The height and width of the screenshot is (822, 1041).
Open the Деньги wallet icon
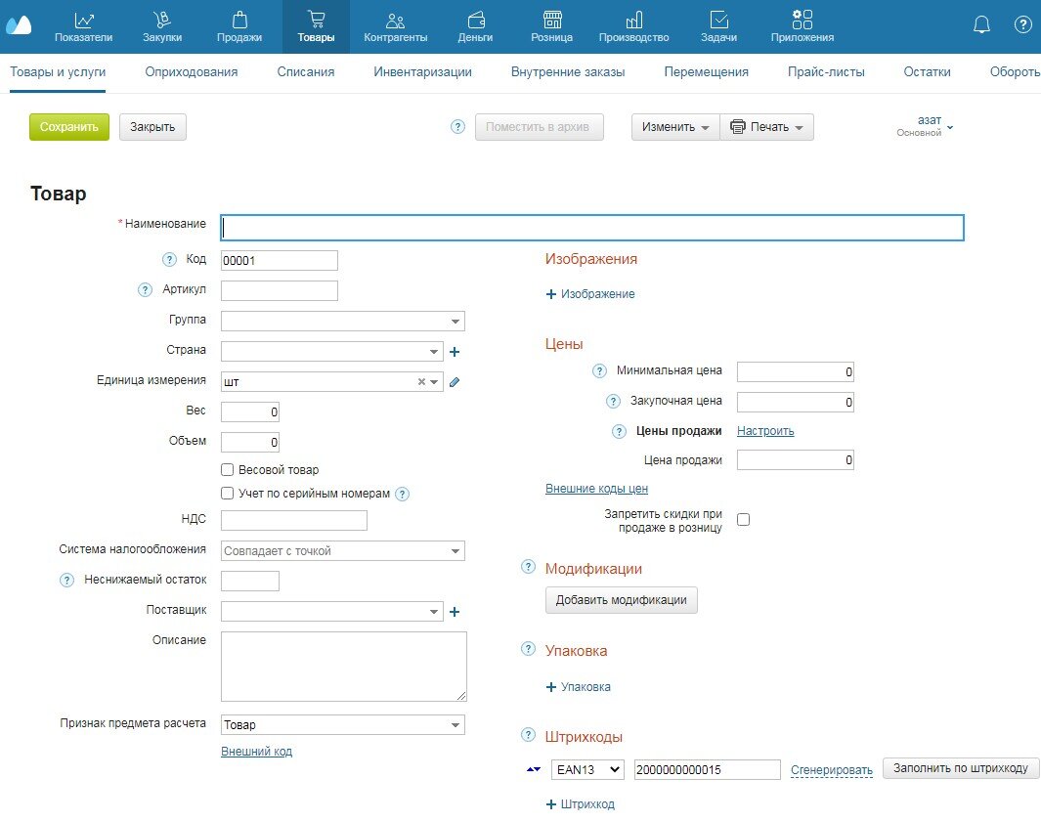[476, 21]
